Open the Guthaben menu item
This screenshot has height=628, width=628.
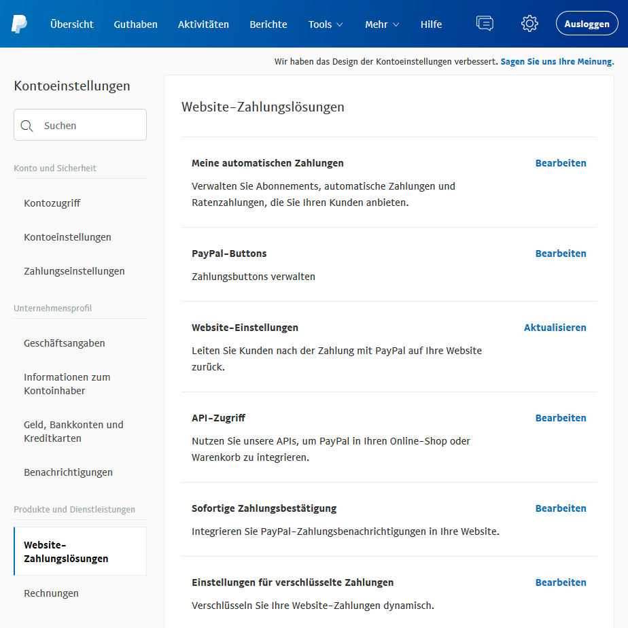[135, 24]
